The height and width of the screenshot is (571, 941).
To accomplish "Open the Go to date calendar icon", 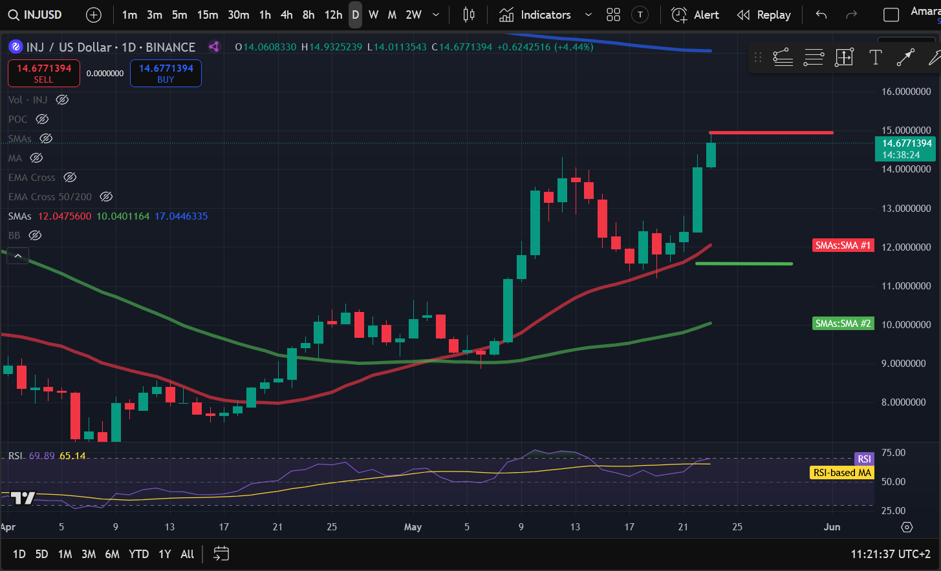I will pos(221,554).
